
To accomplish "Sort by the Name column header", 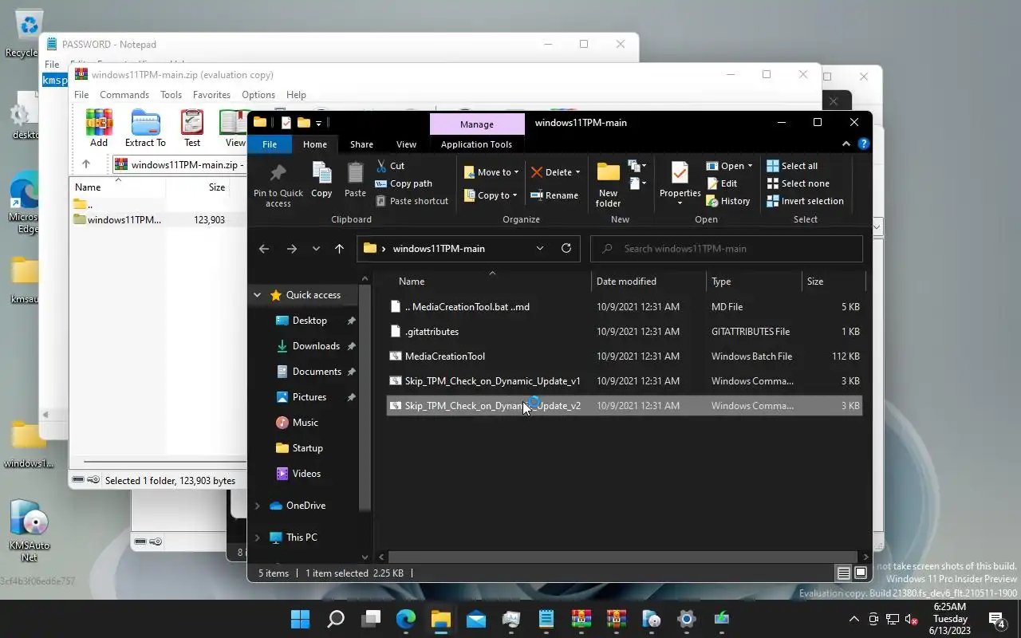I will [x=488, y=282].
